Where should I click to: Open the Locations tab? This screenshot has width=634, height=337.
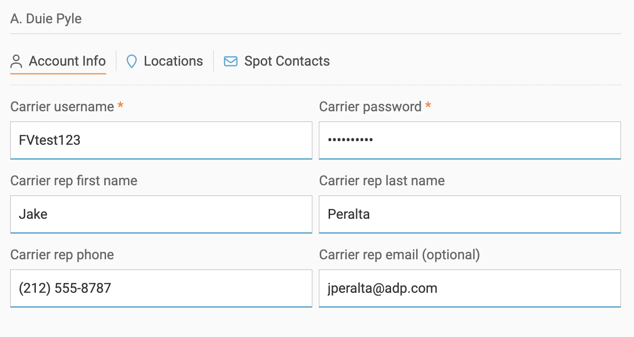(x=173, y=61)
